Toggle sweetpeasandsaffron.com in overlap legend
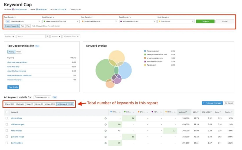This screenshot has height=150, width=242. [x=145, y=54]
